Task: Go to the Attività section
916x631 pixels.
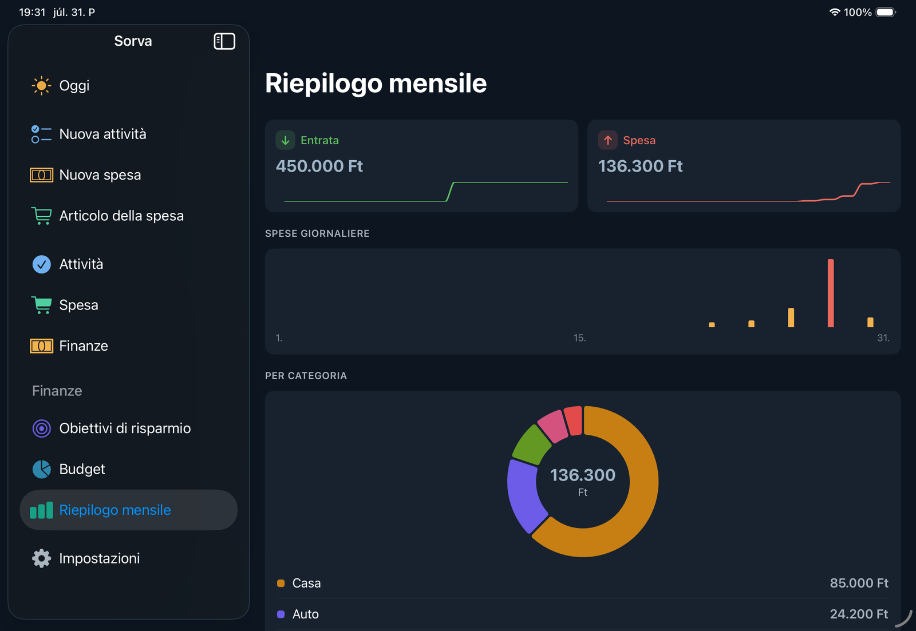Action: pyautogui.click(x=129, y=264)
